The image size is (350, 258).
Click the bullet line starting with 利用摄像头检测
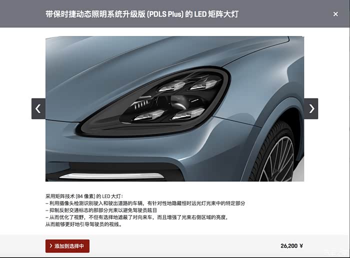(x=145, y=203)
